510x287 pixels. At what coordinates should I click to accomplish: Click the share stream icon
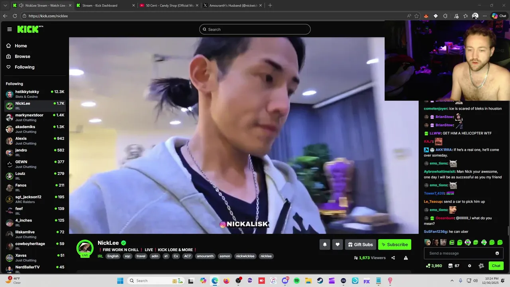[393, 258]
